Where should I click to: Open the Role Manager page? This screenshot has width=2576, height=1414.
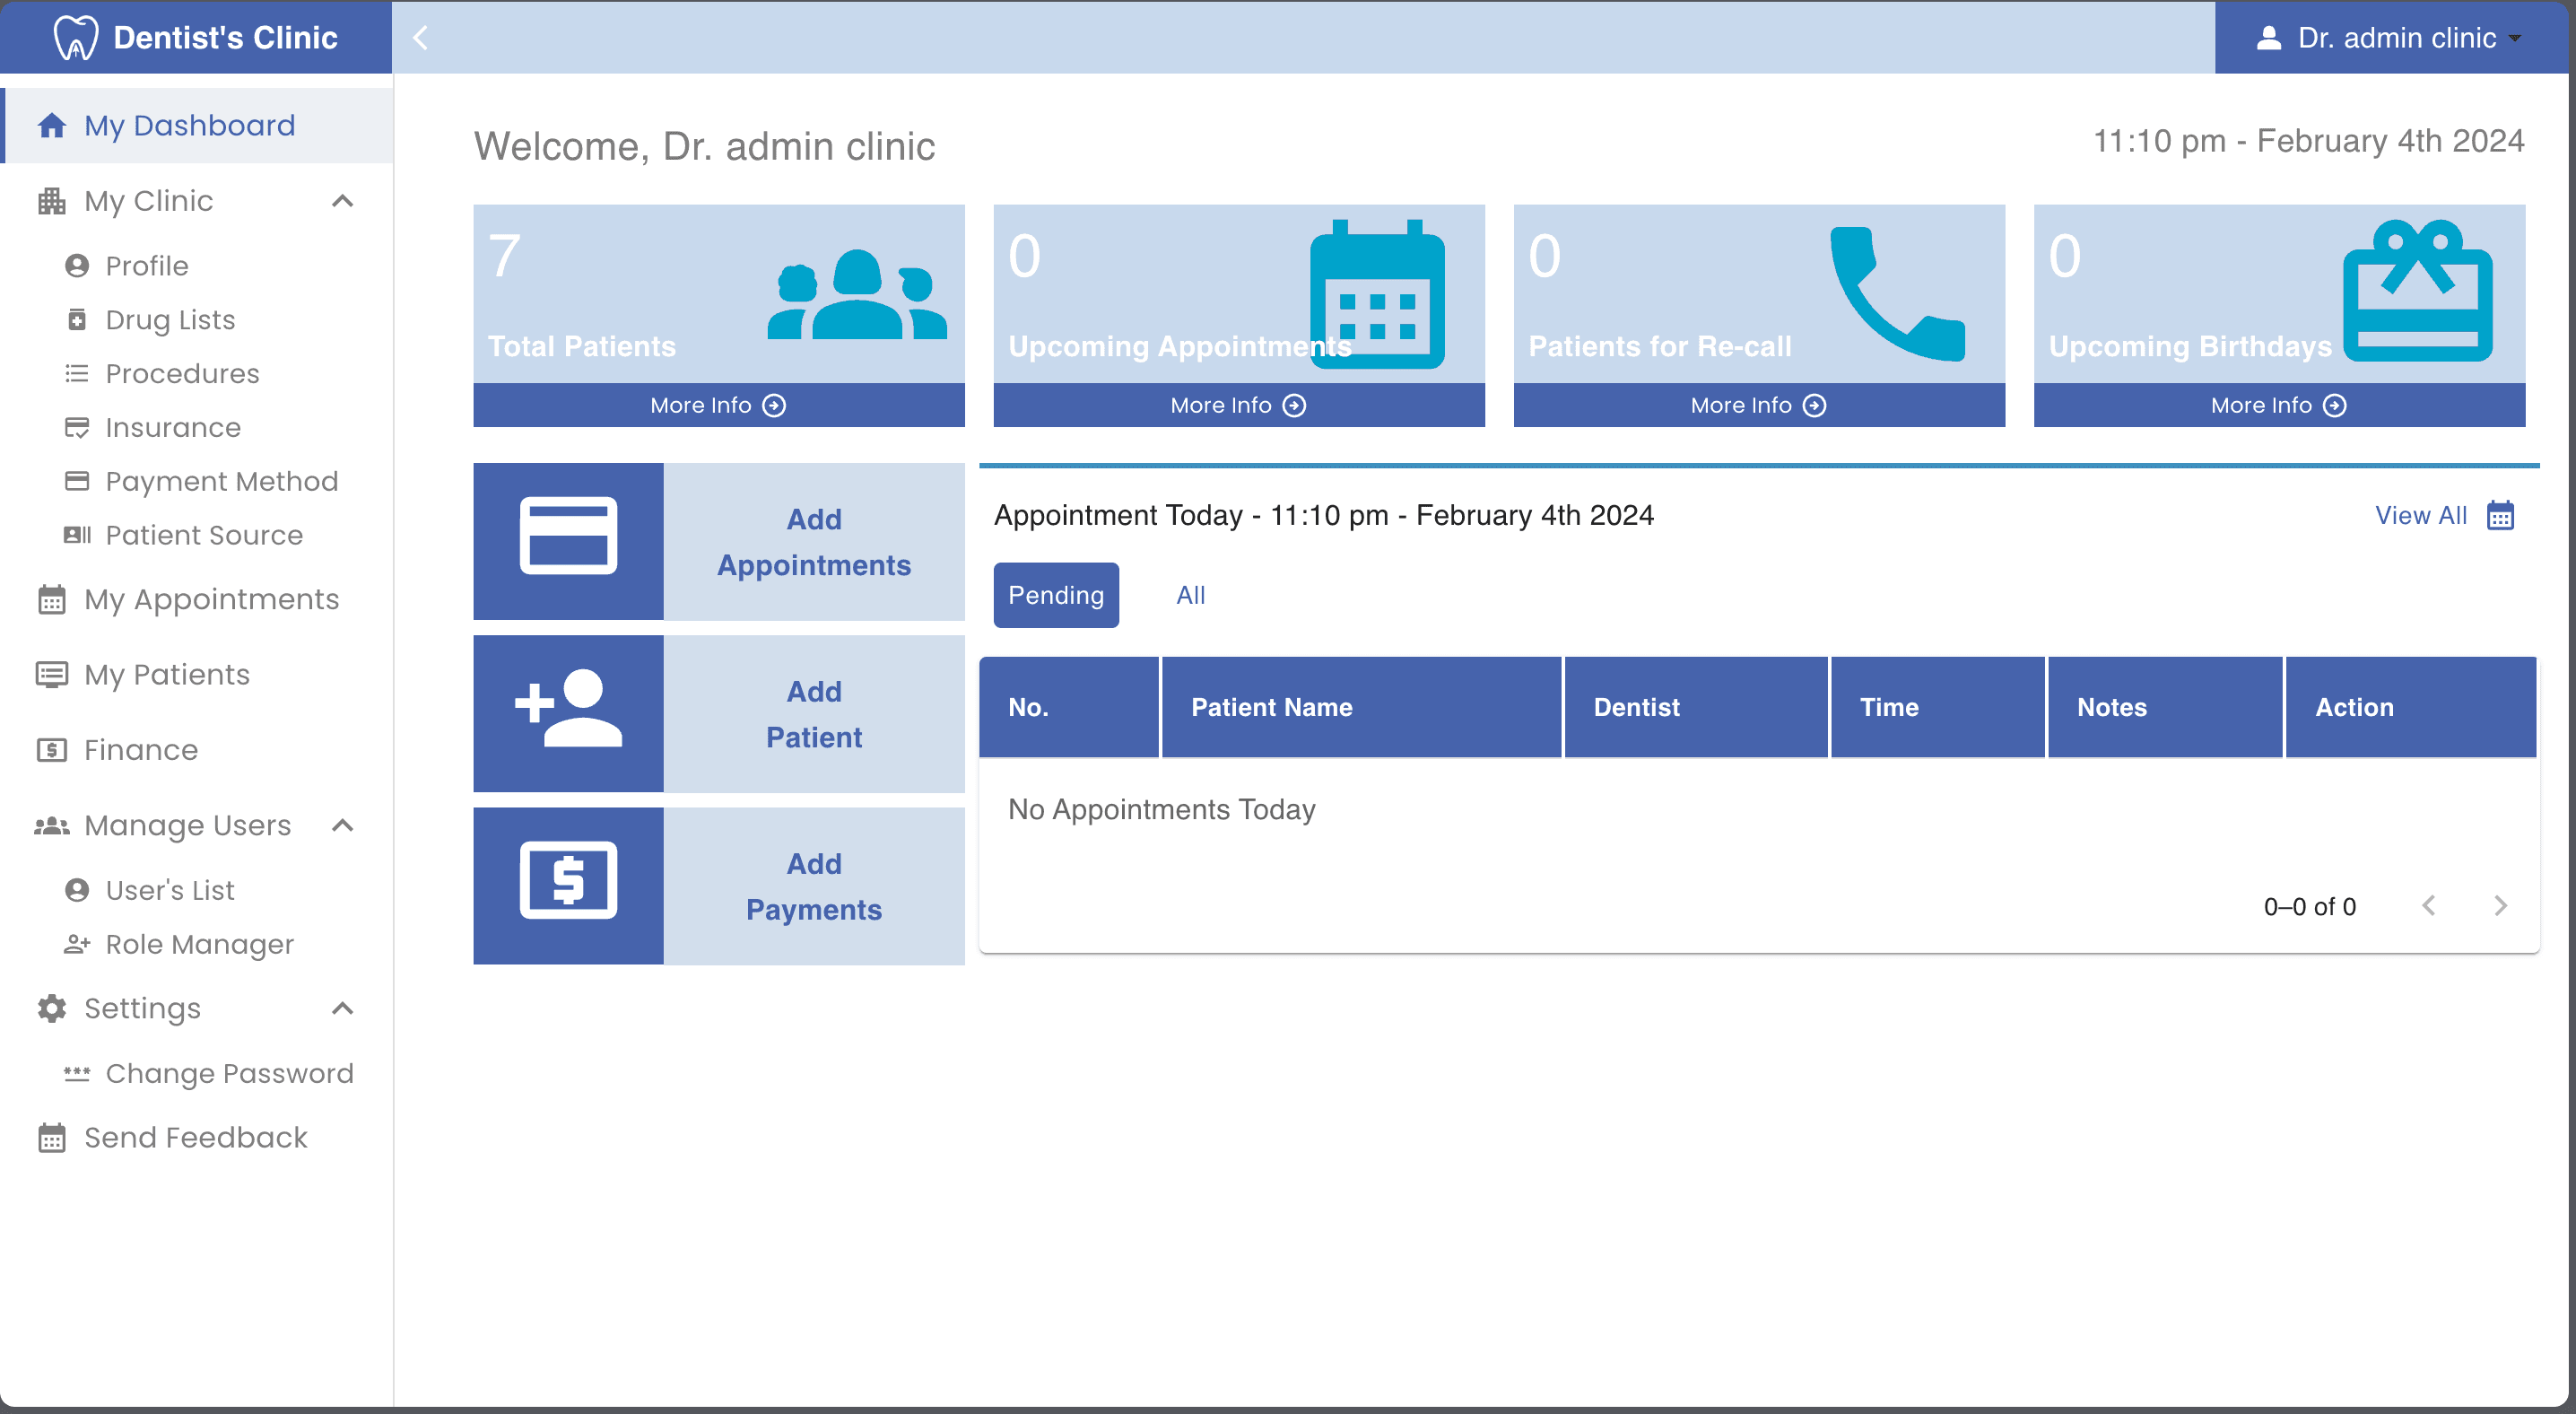tap(199, 944)
